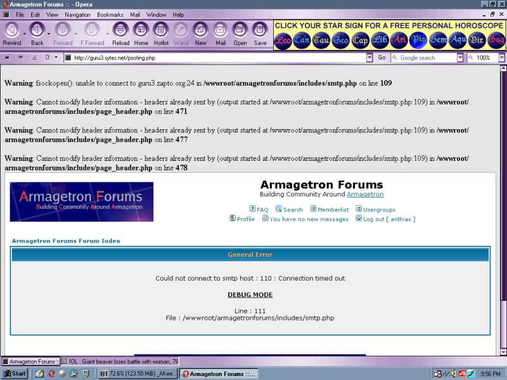Select the Aqu star sign

458,41
